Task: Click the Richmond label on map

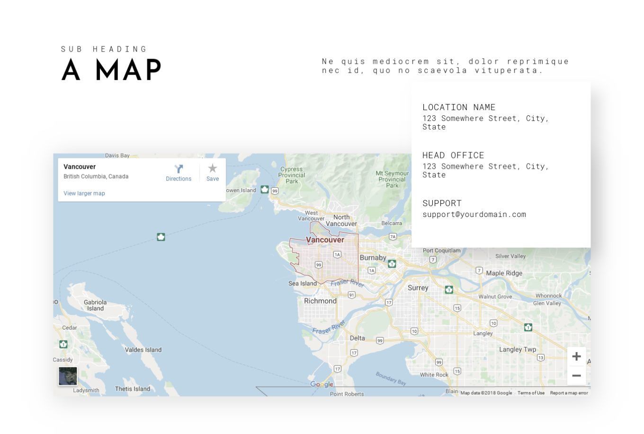Action: pos(320,301)
